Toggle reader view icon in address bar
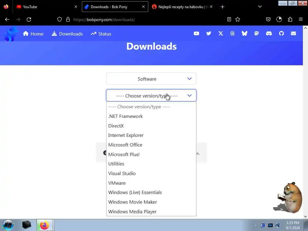Image resolution: width=308 pixels, height=231 pixels. [x=229, y=19]
